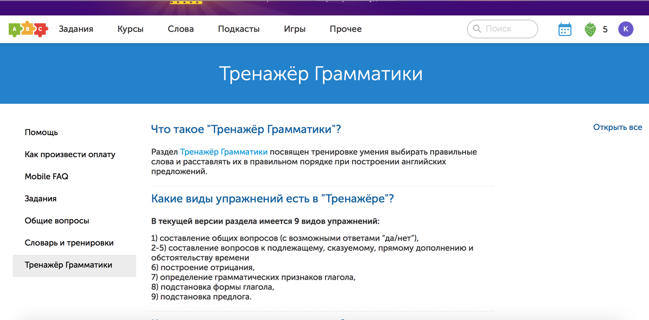
Task: Select Тренажёр Грамматики in the sidebar
Action: pyautogui.click(x=74, y=265)
